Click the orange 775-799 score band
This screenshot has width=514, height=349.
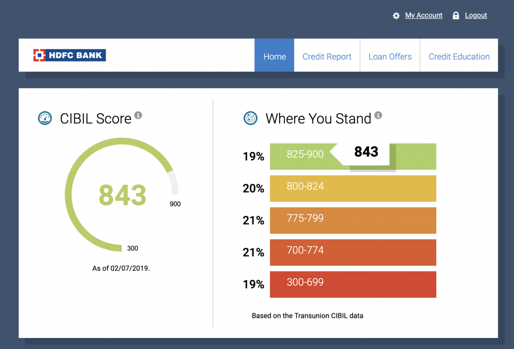pos(352,220)
